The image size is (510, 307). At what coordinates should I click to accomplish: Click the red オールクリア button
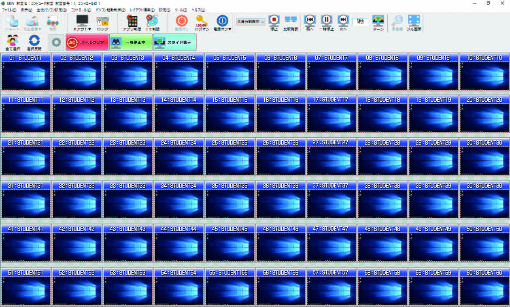click(87, 42)
